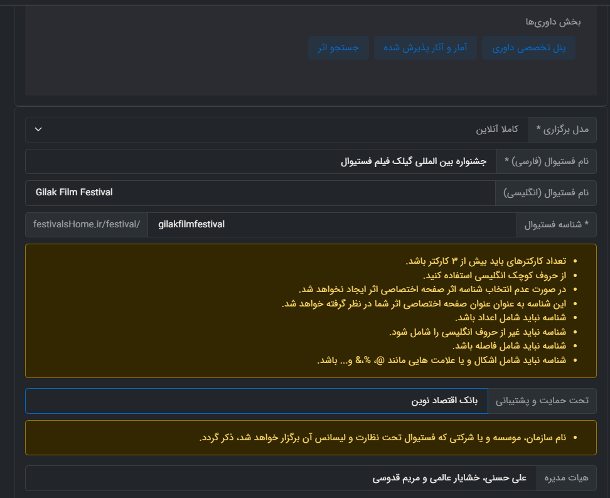Click the نام فستیوال (انگلیسی) label
The width and height of the screenshot is (610, 498).
click(546, 193)
